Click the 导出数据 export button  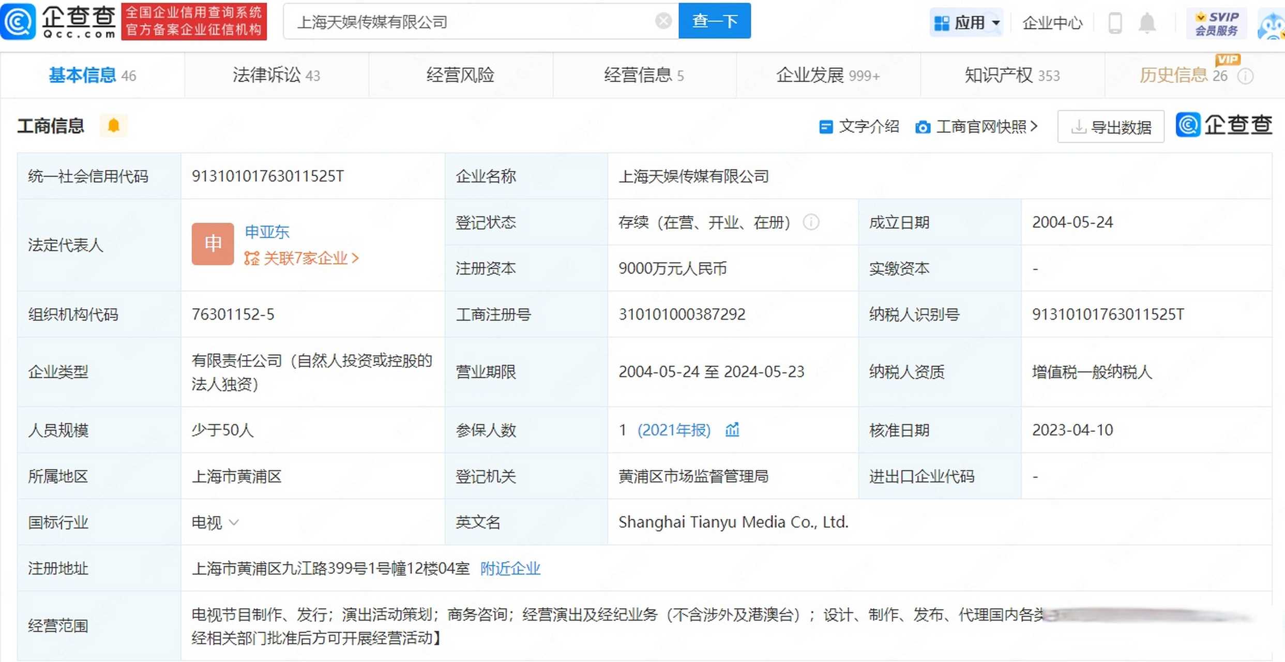click(x=1110, y=127)
